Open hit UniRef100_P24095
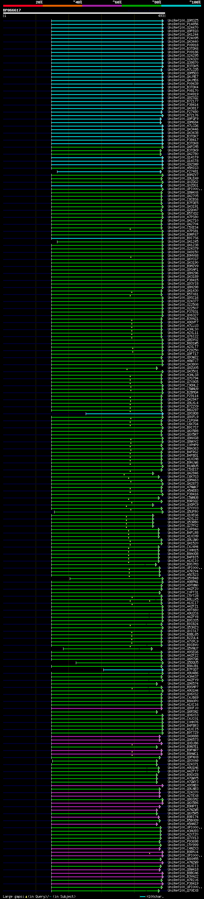Image resolution: width=204 pixels, height=899 pixels. point(183,38)
